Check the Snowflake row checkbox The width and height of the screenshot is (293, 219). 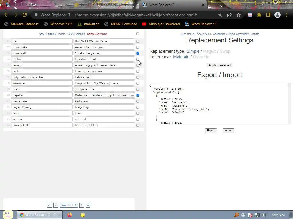tap(138, 47)
